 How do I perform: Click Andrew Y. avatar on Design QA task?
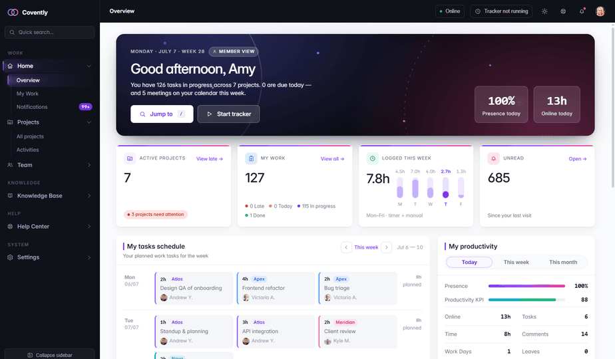(164, 297)
